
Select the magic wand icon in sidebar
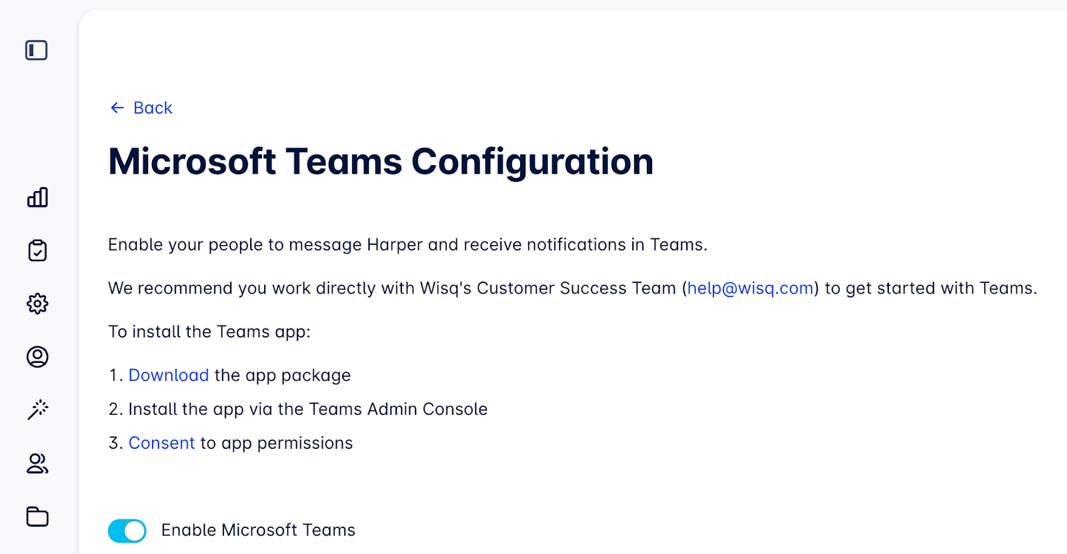[37, 410]
